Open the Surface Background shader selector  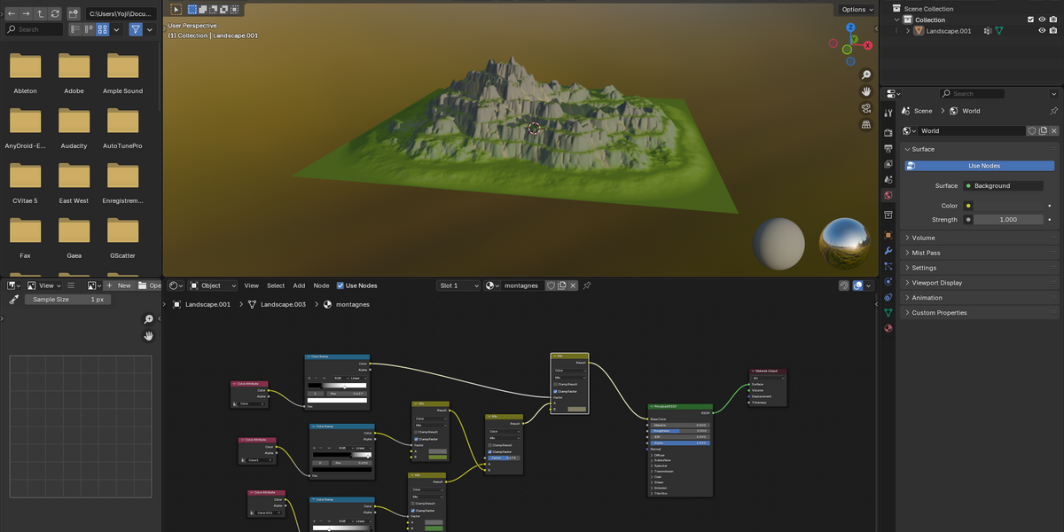click(x=1003, y=186)
